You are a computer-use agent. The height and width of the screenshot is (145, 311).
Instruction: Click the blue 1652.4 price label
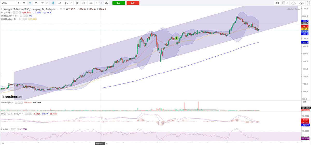[x=305, y=42]
